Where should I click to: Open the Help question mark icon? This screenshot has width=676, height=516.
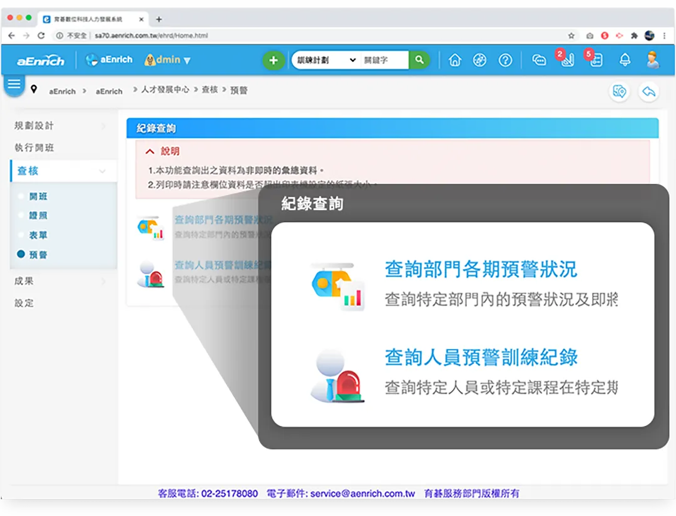pos(504,60)
